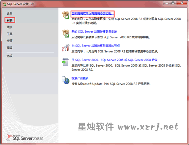Click the globe icon beside 搜索产品更新
Screen dimensions: 189x145
pos(66,80)
